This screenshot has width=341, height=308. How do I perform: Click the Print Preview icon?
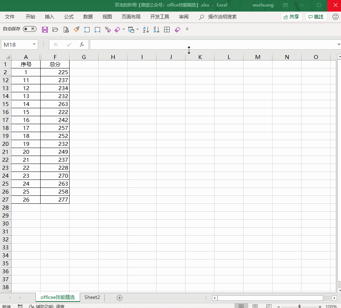(x=66, y=30)
